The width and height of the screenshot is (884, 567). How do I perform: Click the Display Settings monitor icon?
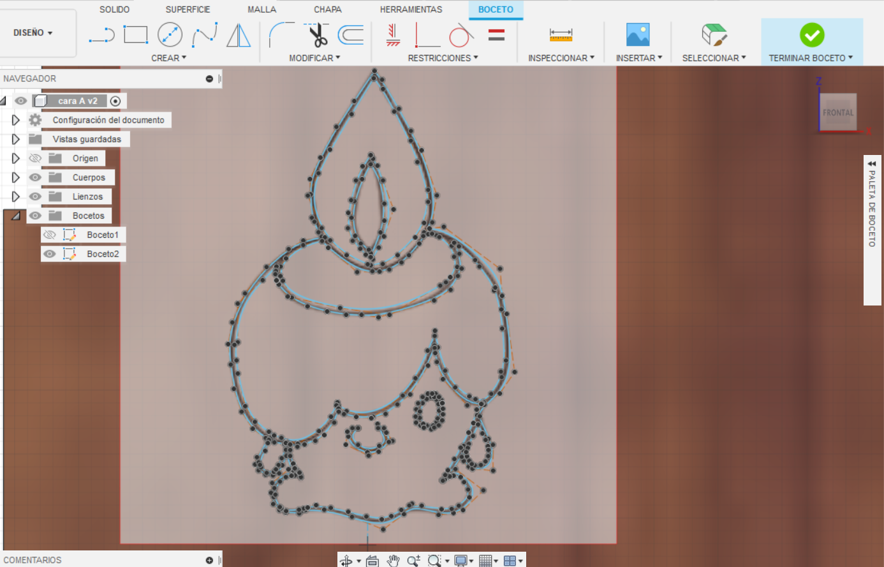pos(460,561)
